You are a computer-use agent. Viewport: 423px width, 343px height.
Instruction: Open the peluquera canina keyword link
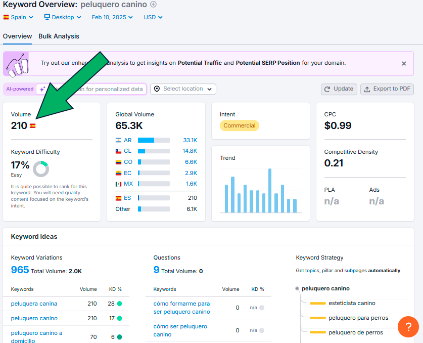[34, 304]
